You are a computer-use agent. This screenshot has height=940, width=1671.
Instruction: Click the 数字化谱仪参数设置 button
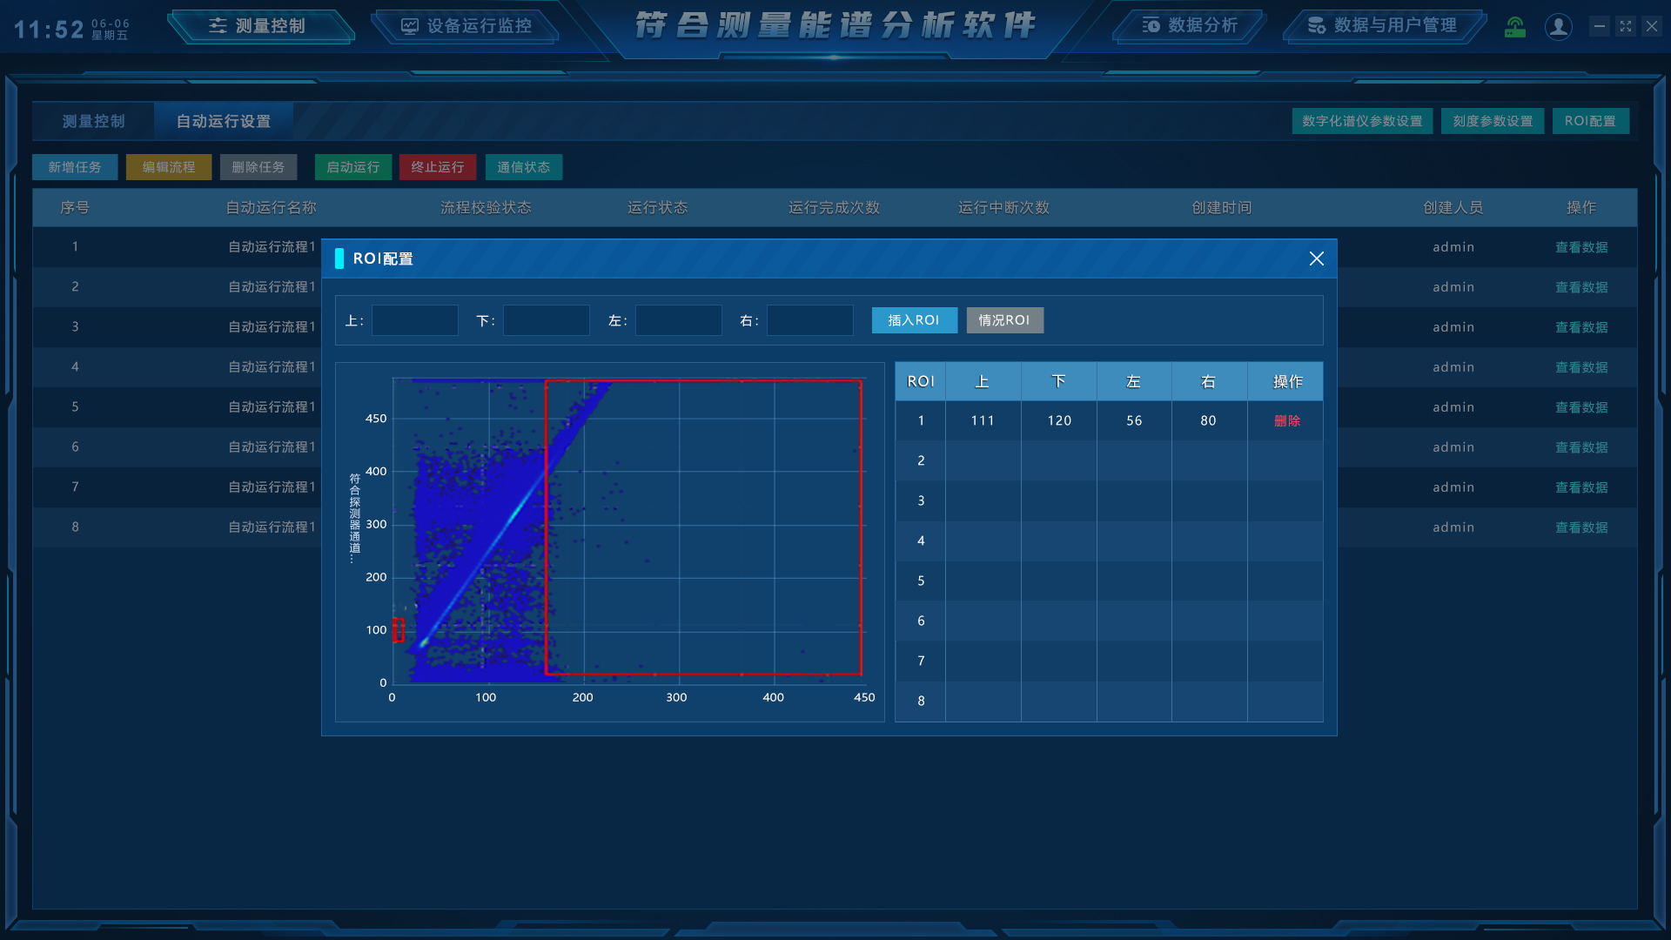1362,121
